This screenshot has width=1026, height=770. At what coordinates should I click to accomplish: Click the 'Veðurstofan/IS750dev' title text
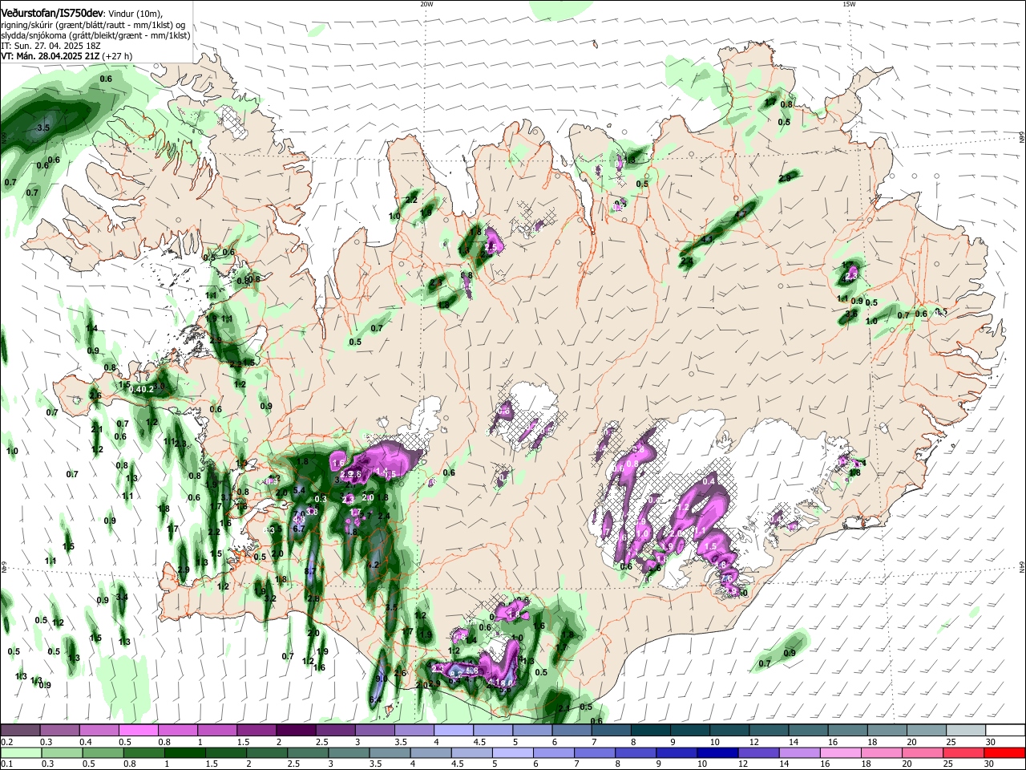coord(52,13)
